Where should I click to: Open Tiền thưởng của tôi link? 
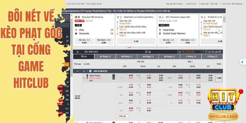pyautogui.click(x=94, y=4)
